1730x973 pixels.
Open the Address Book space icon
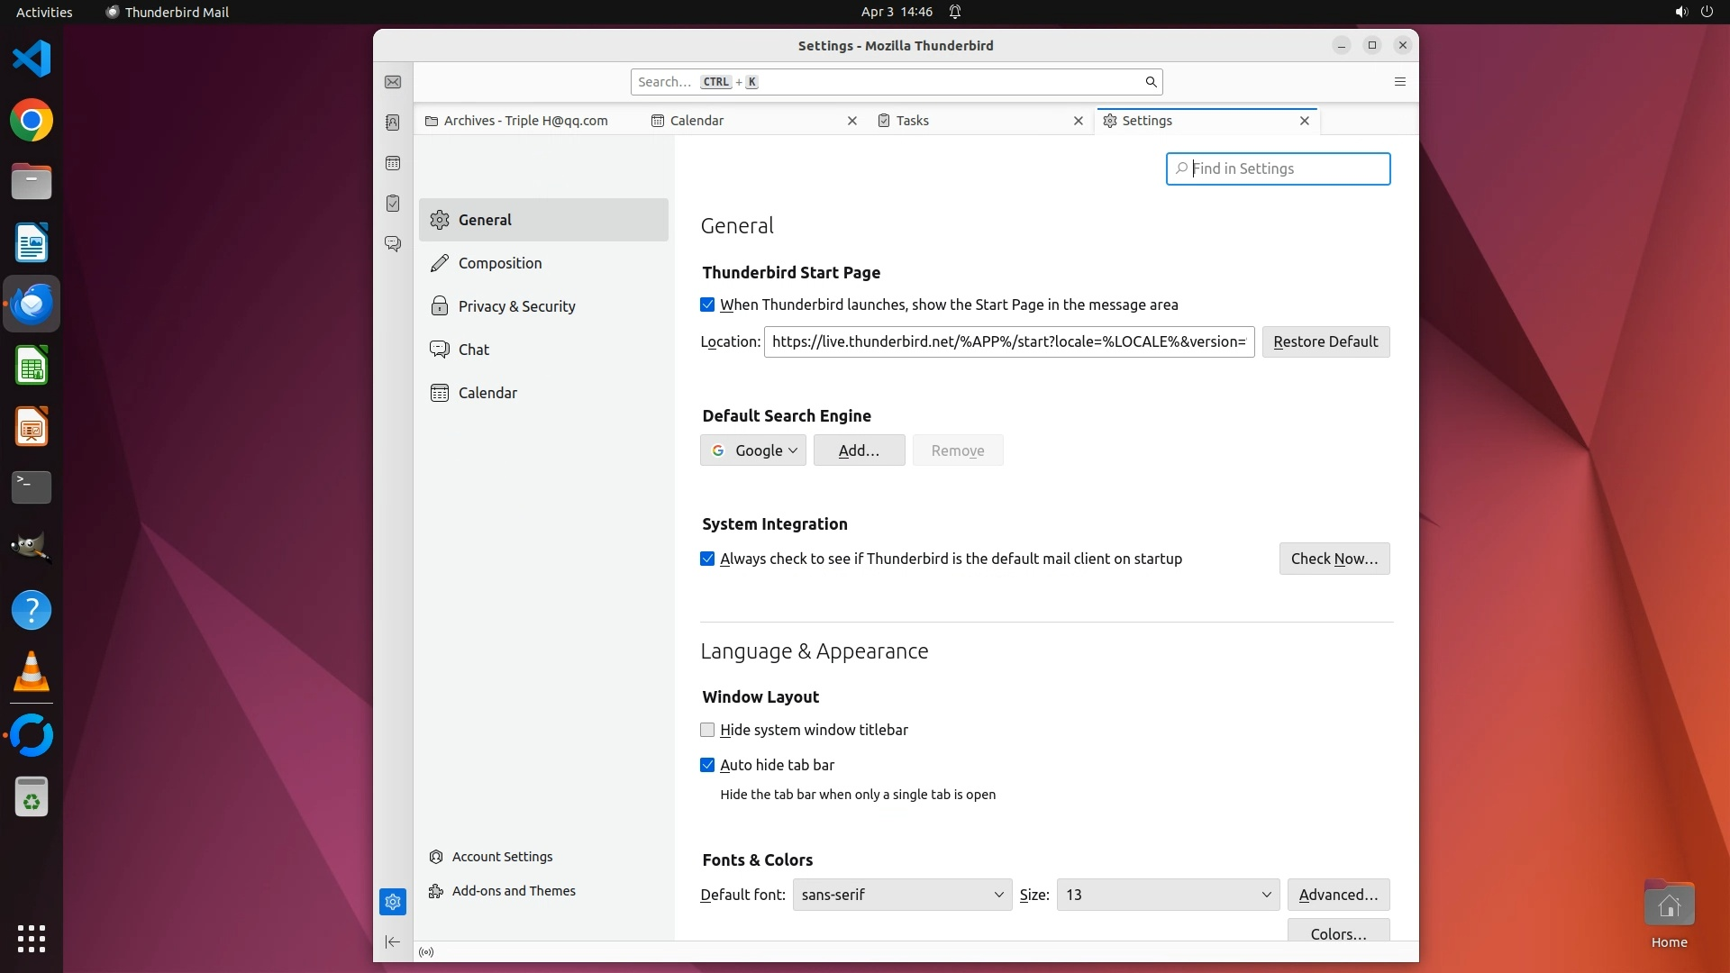point(393,123)
